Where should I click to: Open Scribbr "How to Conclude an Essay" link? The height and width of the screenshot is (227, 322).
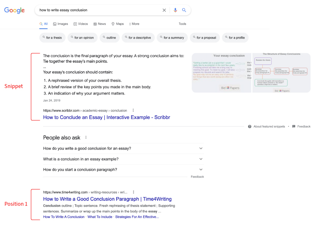point(106,117)
